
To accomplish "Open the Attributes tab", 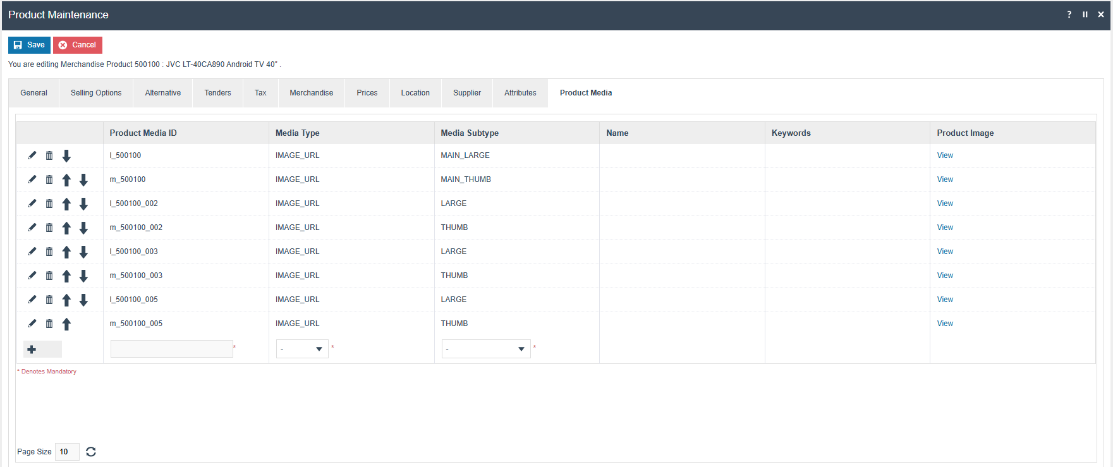I will coord(520,93).
